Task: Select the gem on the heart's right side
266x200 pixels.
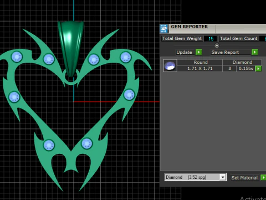Action: click(x=129, y=94)
